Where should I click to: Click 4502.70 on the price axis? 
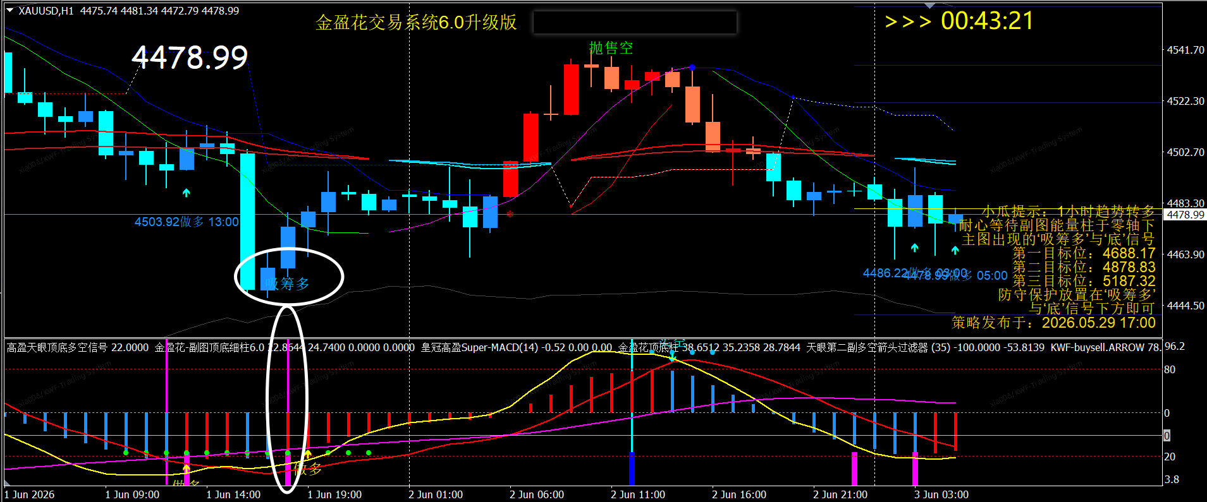(x=1186, y=152)
